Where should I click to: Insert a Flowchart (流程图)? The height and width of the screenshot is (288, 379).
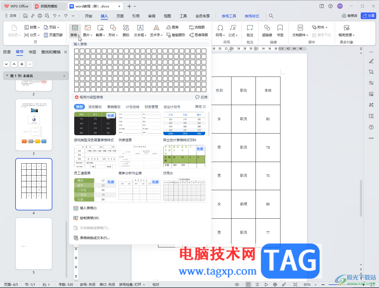tap(197, 27)
